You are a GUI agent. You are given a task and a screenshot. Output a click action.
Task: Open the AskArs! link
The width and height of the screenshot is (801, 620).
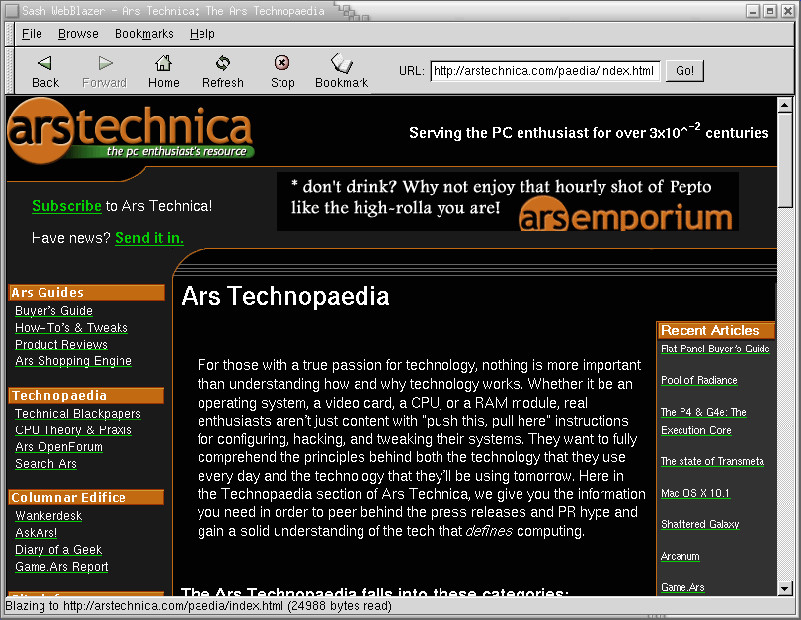(37, 533)
